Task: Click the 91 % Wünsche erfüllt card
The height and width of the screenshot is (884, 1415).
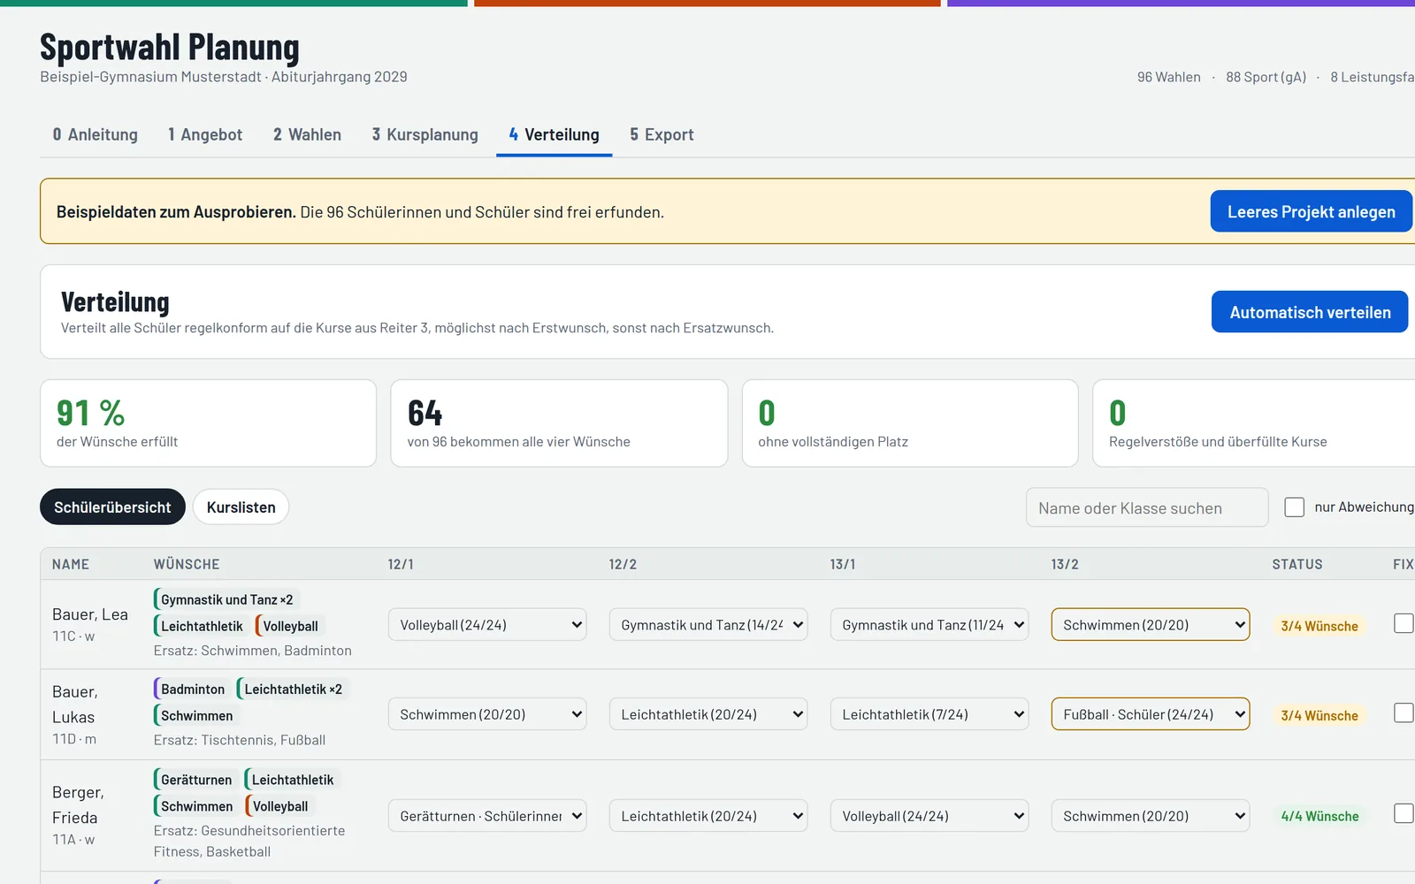Action: [208, 423]
